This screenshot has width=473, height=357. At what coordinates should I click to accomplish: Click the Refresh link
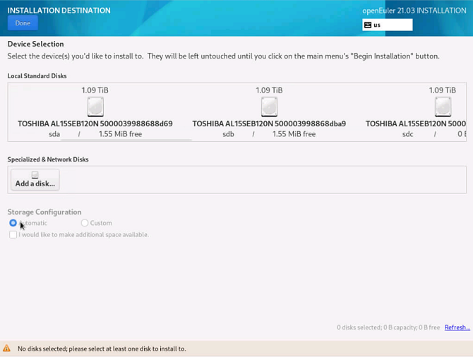[x=457, y=327]
